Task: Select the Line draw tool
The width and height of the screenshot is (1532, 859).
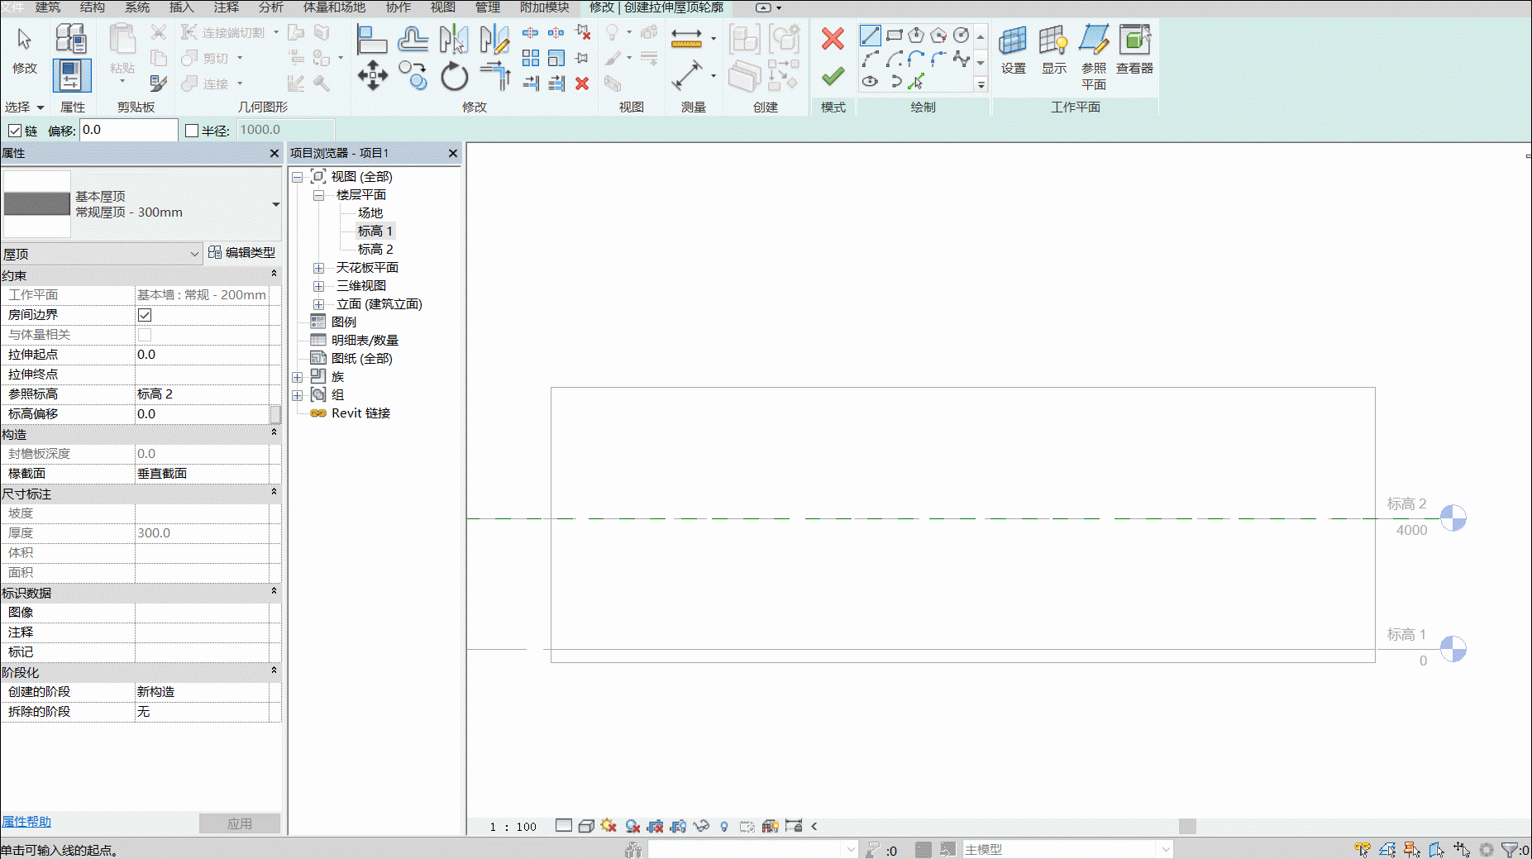Action: pyautogui.click(x=871, y=36)
